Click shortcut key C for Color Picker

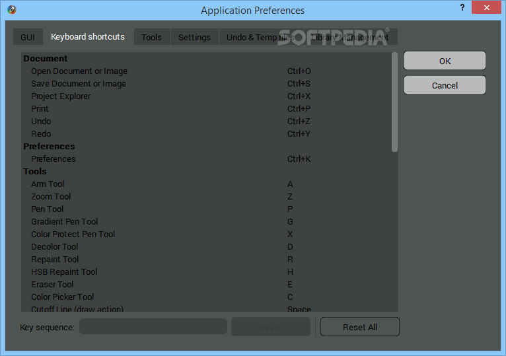(290, 297)
